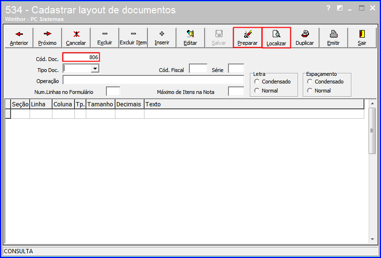Click the Tp. column header

click(x=80, y=104)
